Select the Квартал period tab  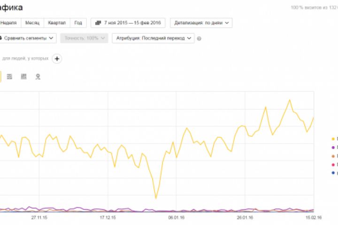pos(57,22)
